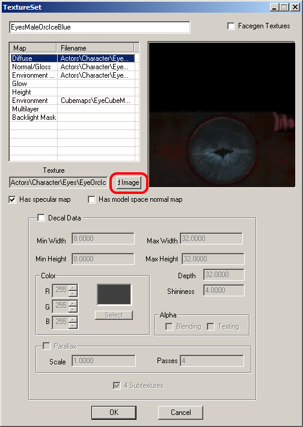The width and height of the screenshot is (303, 427).
Task: Check the Facegen Textures checkbox
Action: click(231, 26)
